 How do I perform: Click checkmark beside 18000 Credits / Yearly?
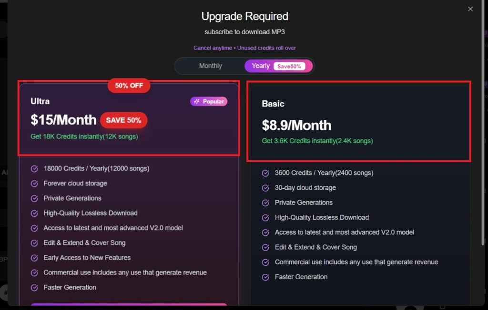34,169
